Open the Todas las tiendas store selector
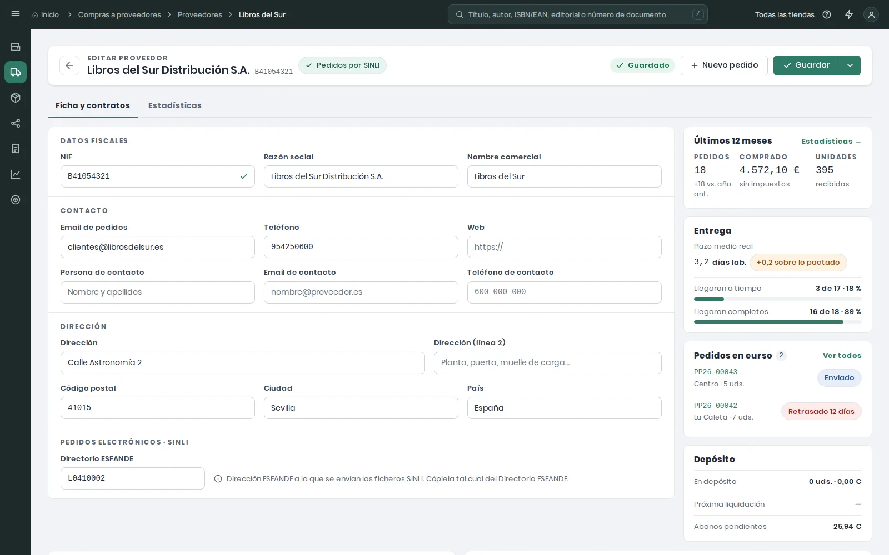889x555 pixels. point(785,14)
